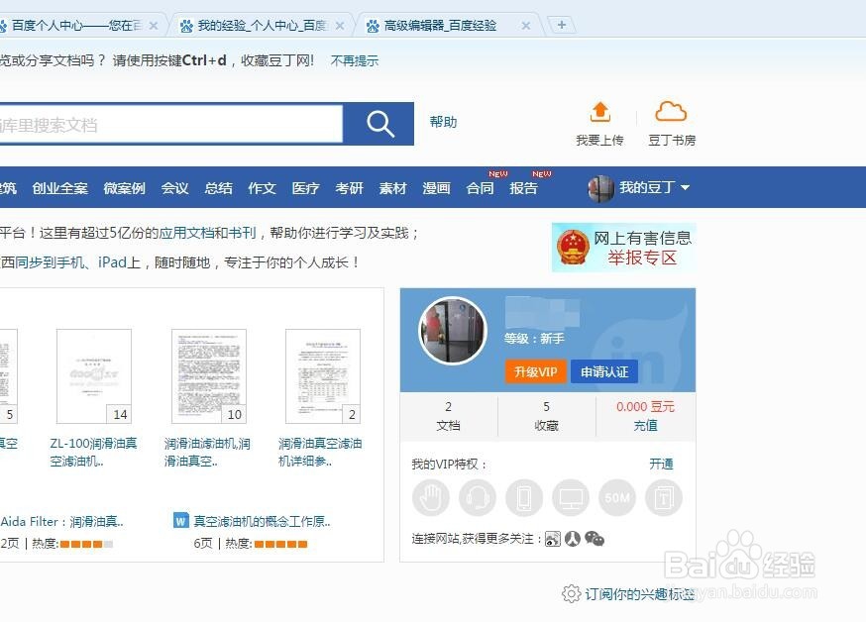The height and width of the screenshot is (622, 866).
Task: Close the 我的经验 tab
Action: (340, 26)
